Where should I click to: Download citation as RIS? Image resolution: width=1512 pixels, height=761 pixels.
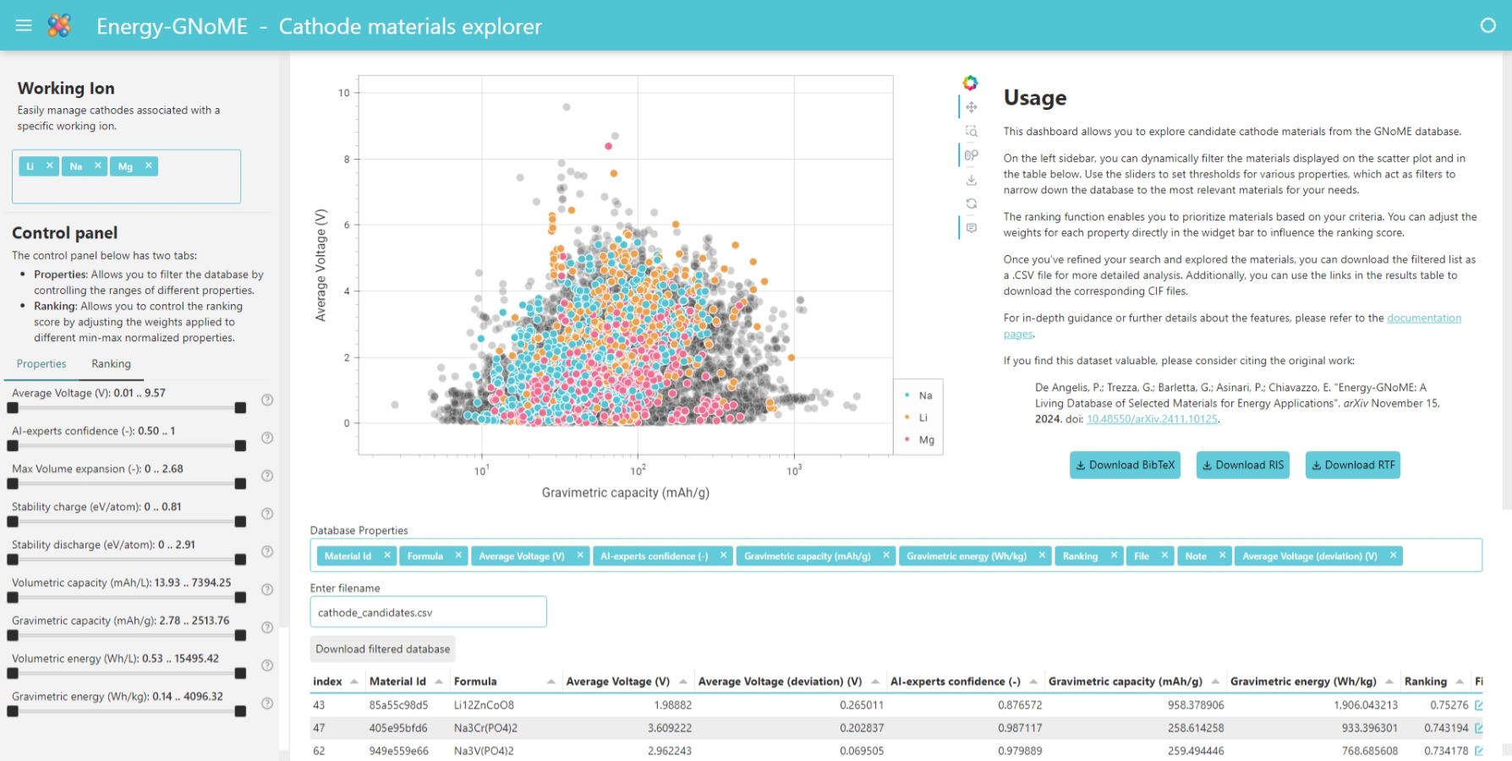pyautogui.click(x=1243, y=465)
